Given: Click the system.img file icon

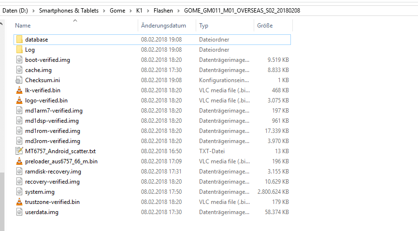Looking at the screenshot, I should click(19, 192).
